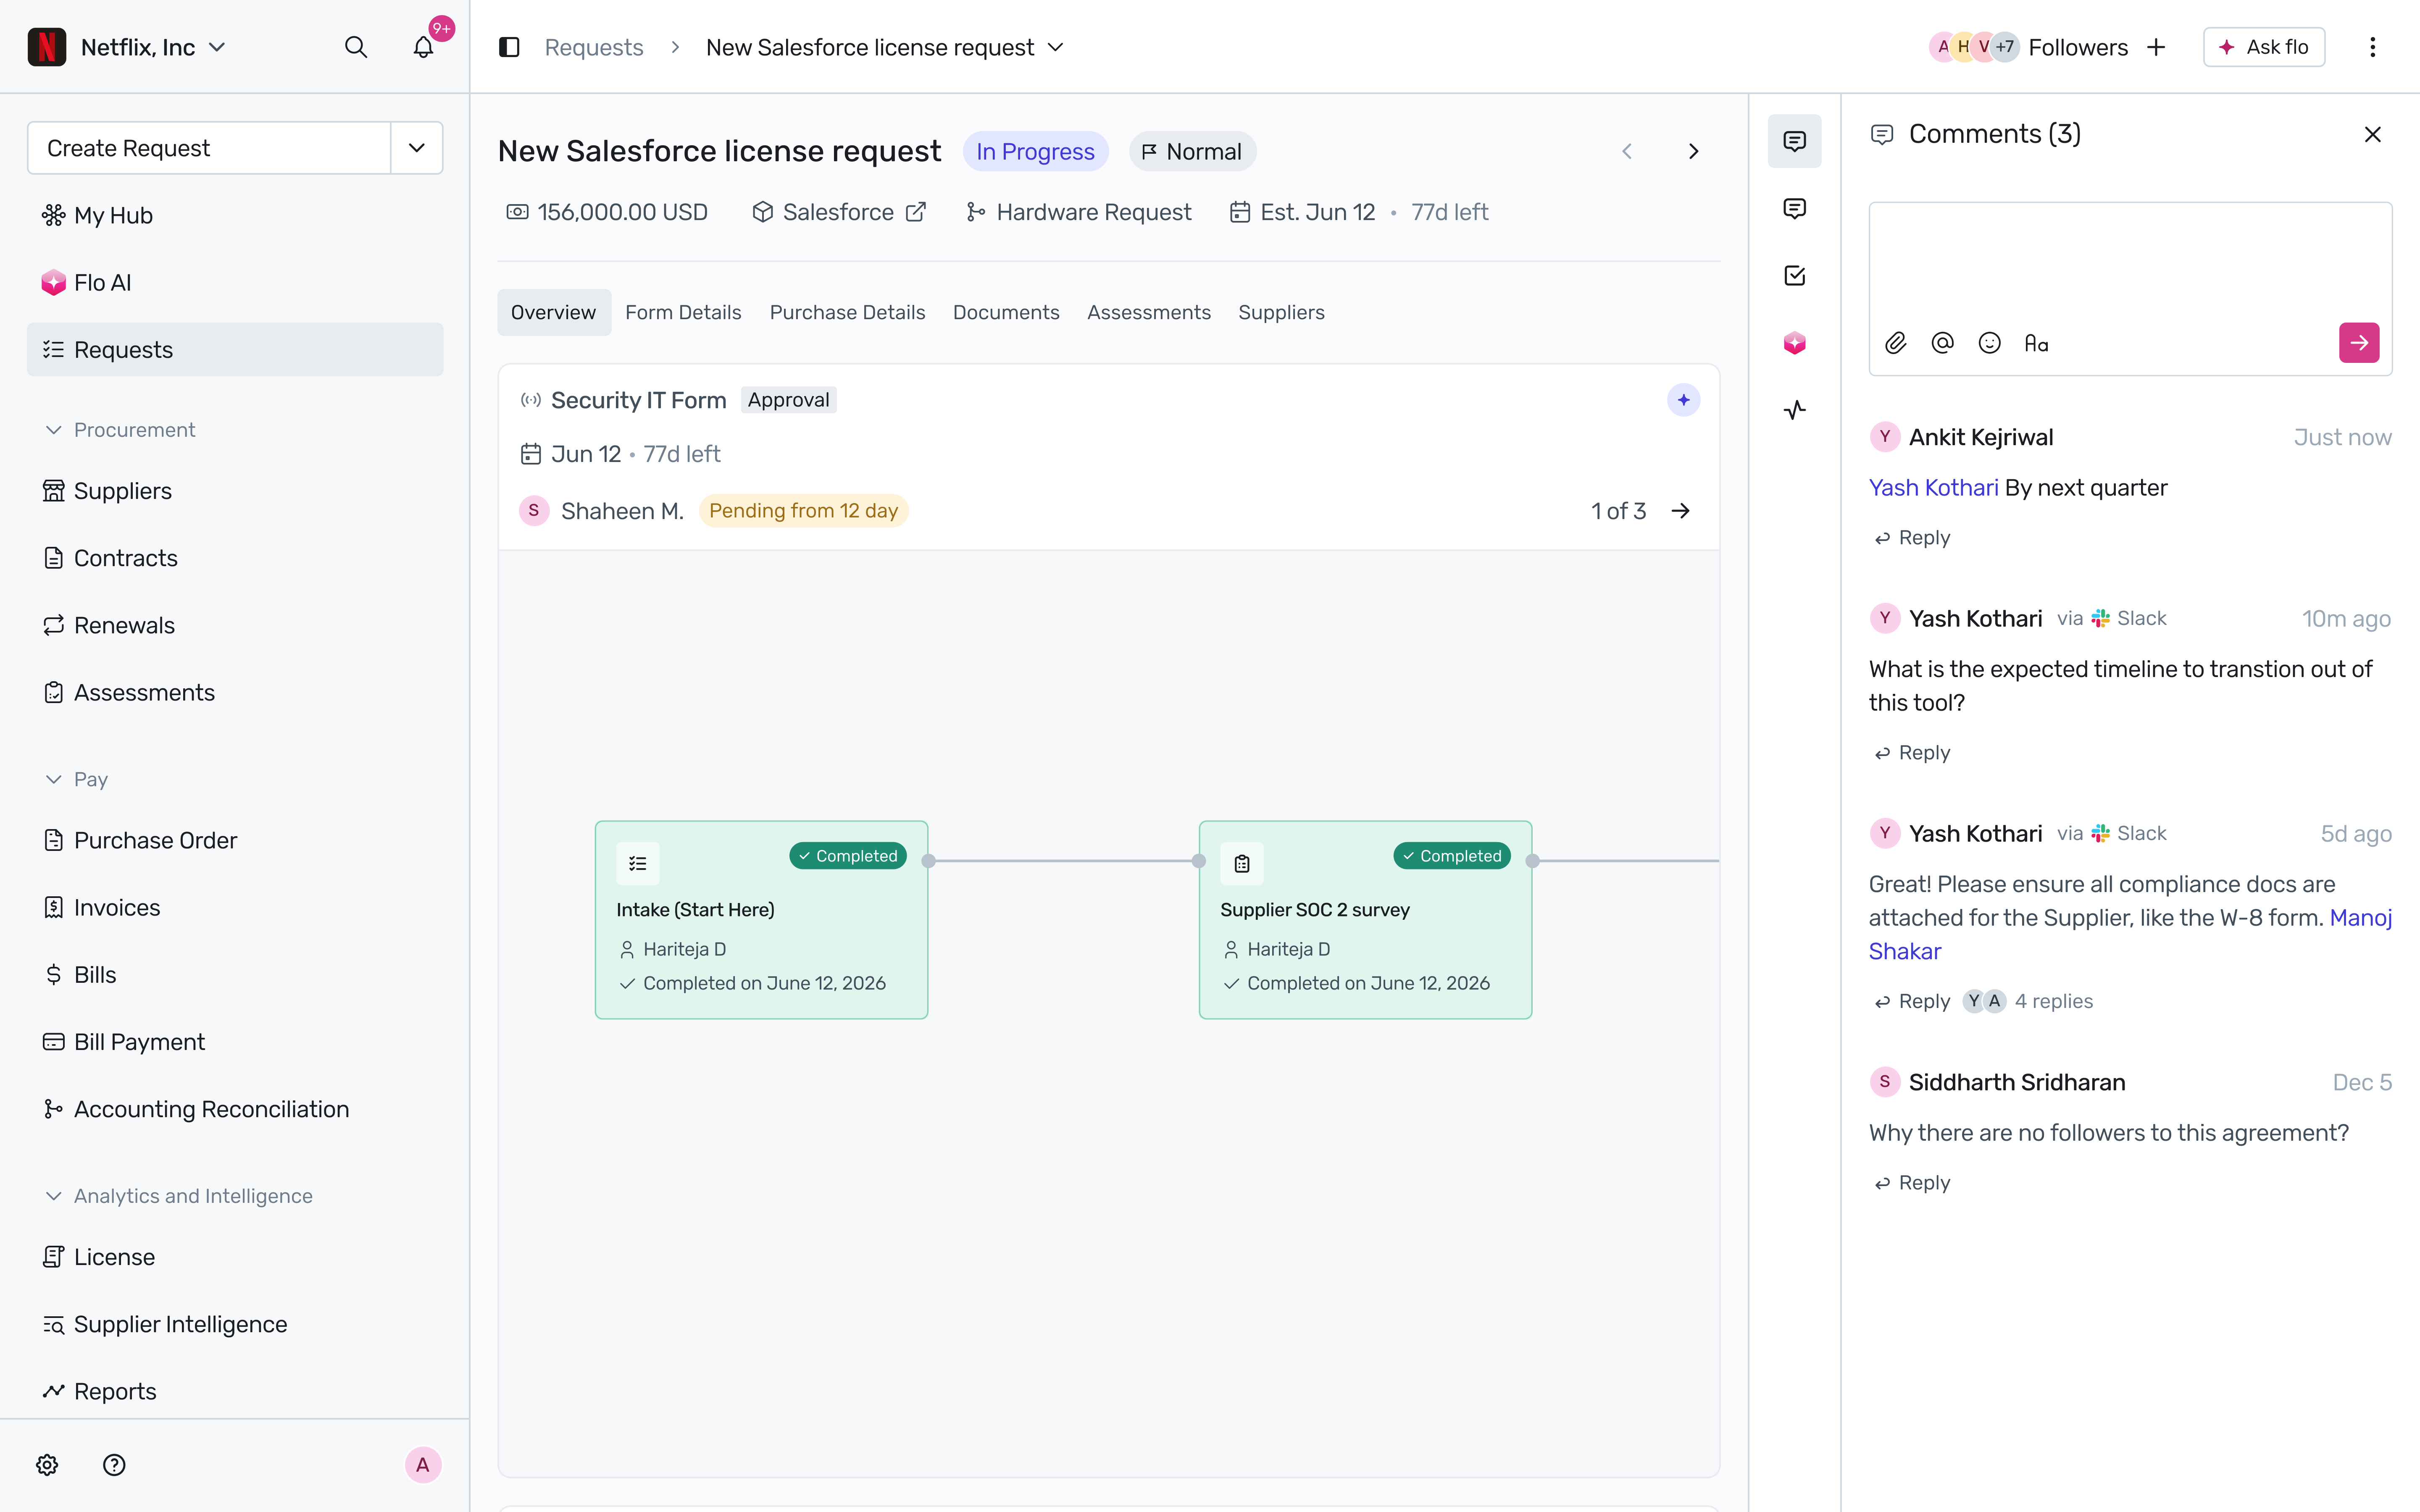
Task: Open the search icon in sidebar header
Action: [x=355, y=47]
